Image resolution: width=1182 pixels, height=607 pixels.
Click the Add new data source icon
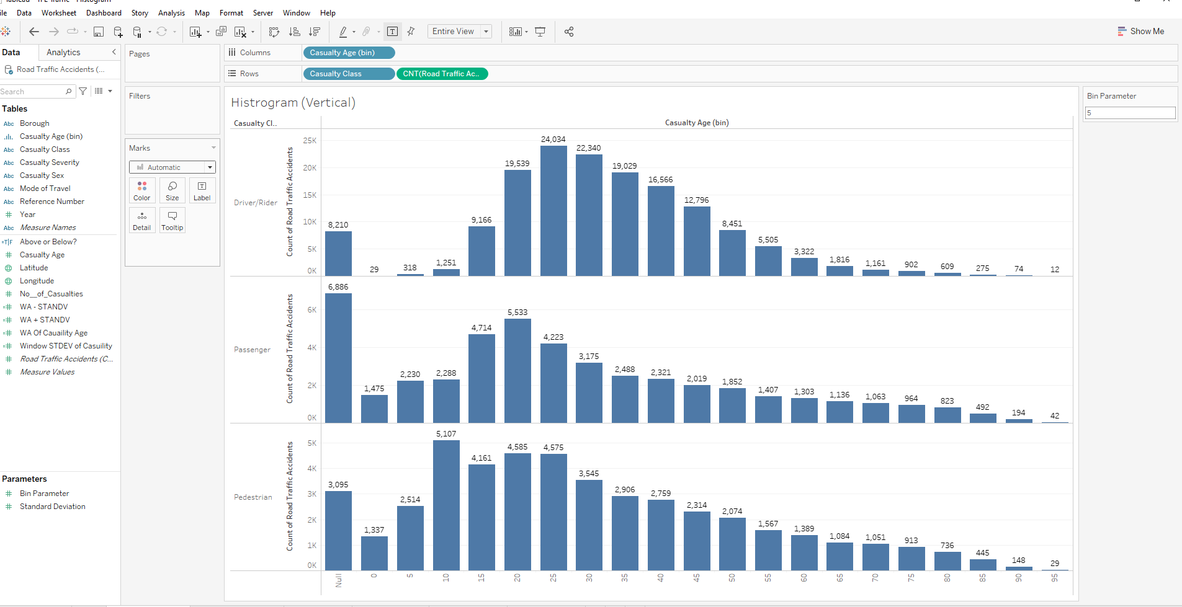(118, 32)
